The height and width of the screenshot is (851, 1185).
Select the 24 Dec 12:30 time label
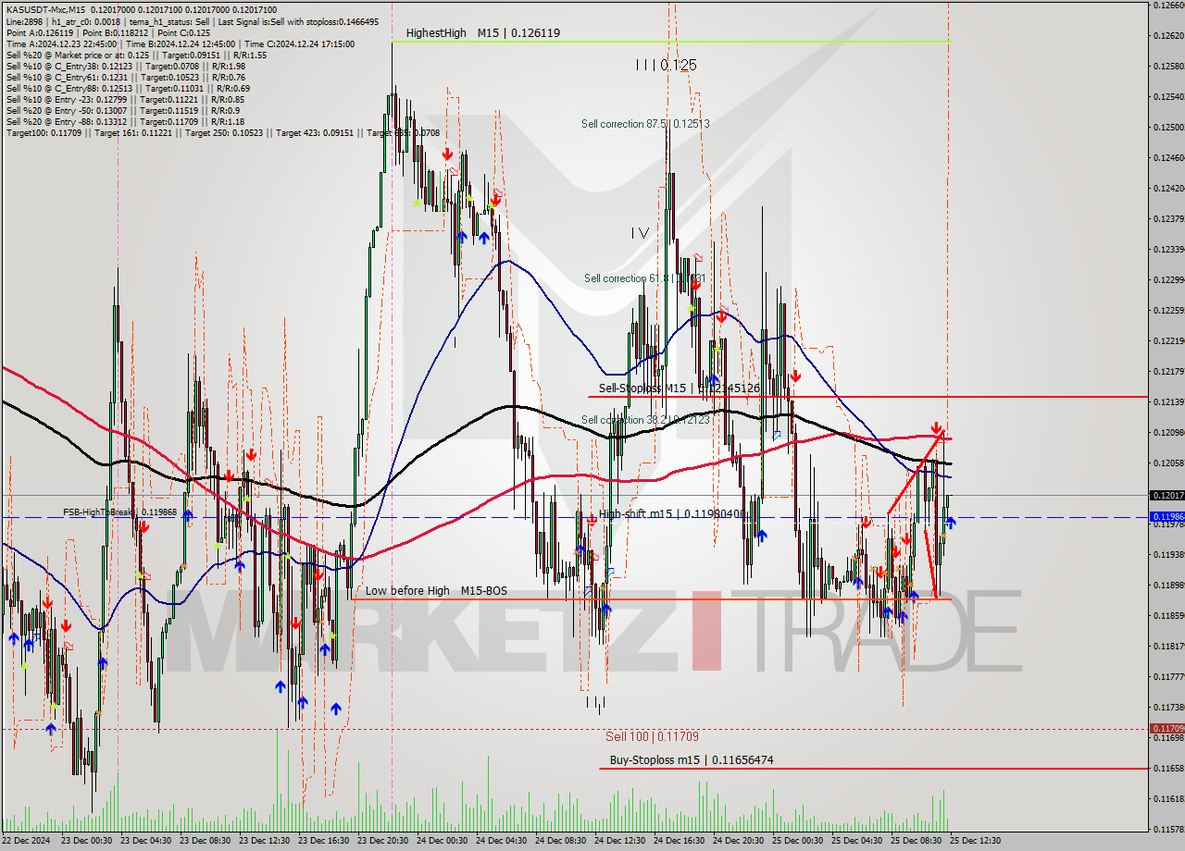click(x=620, y=841)
